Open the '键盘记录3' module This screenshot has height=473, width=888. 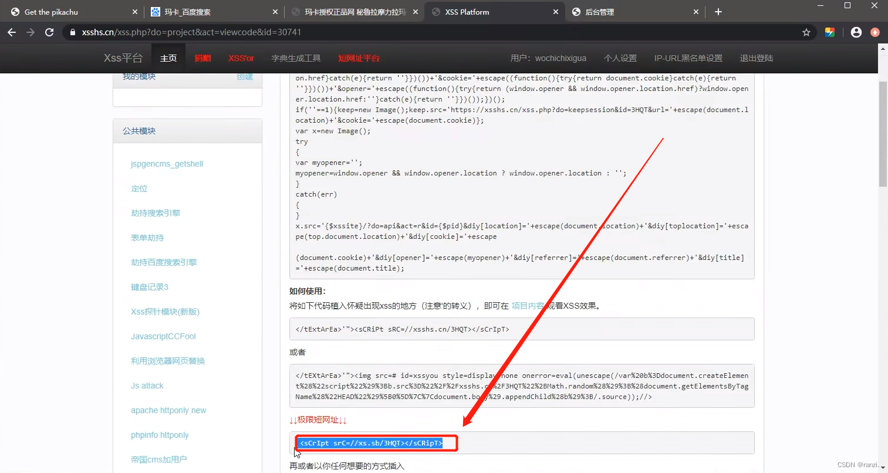pyautogui.click(x=150, y=287)
